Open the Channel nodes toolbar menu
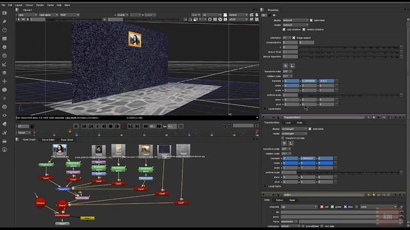Screen dimensions: 410x230 (x=4, y=38)
